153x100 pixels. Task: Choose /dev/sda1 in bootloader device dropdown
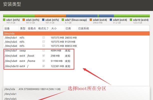click(x=76, y=94)
